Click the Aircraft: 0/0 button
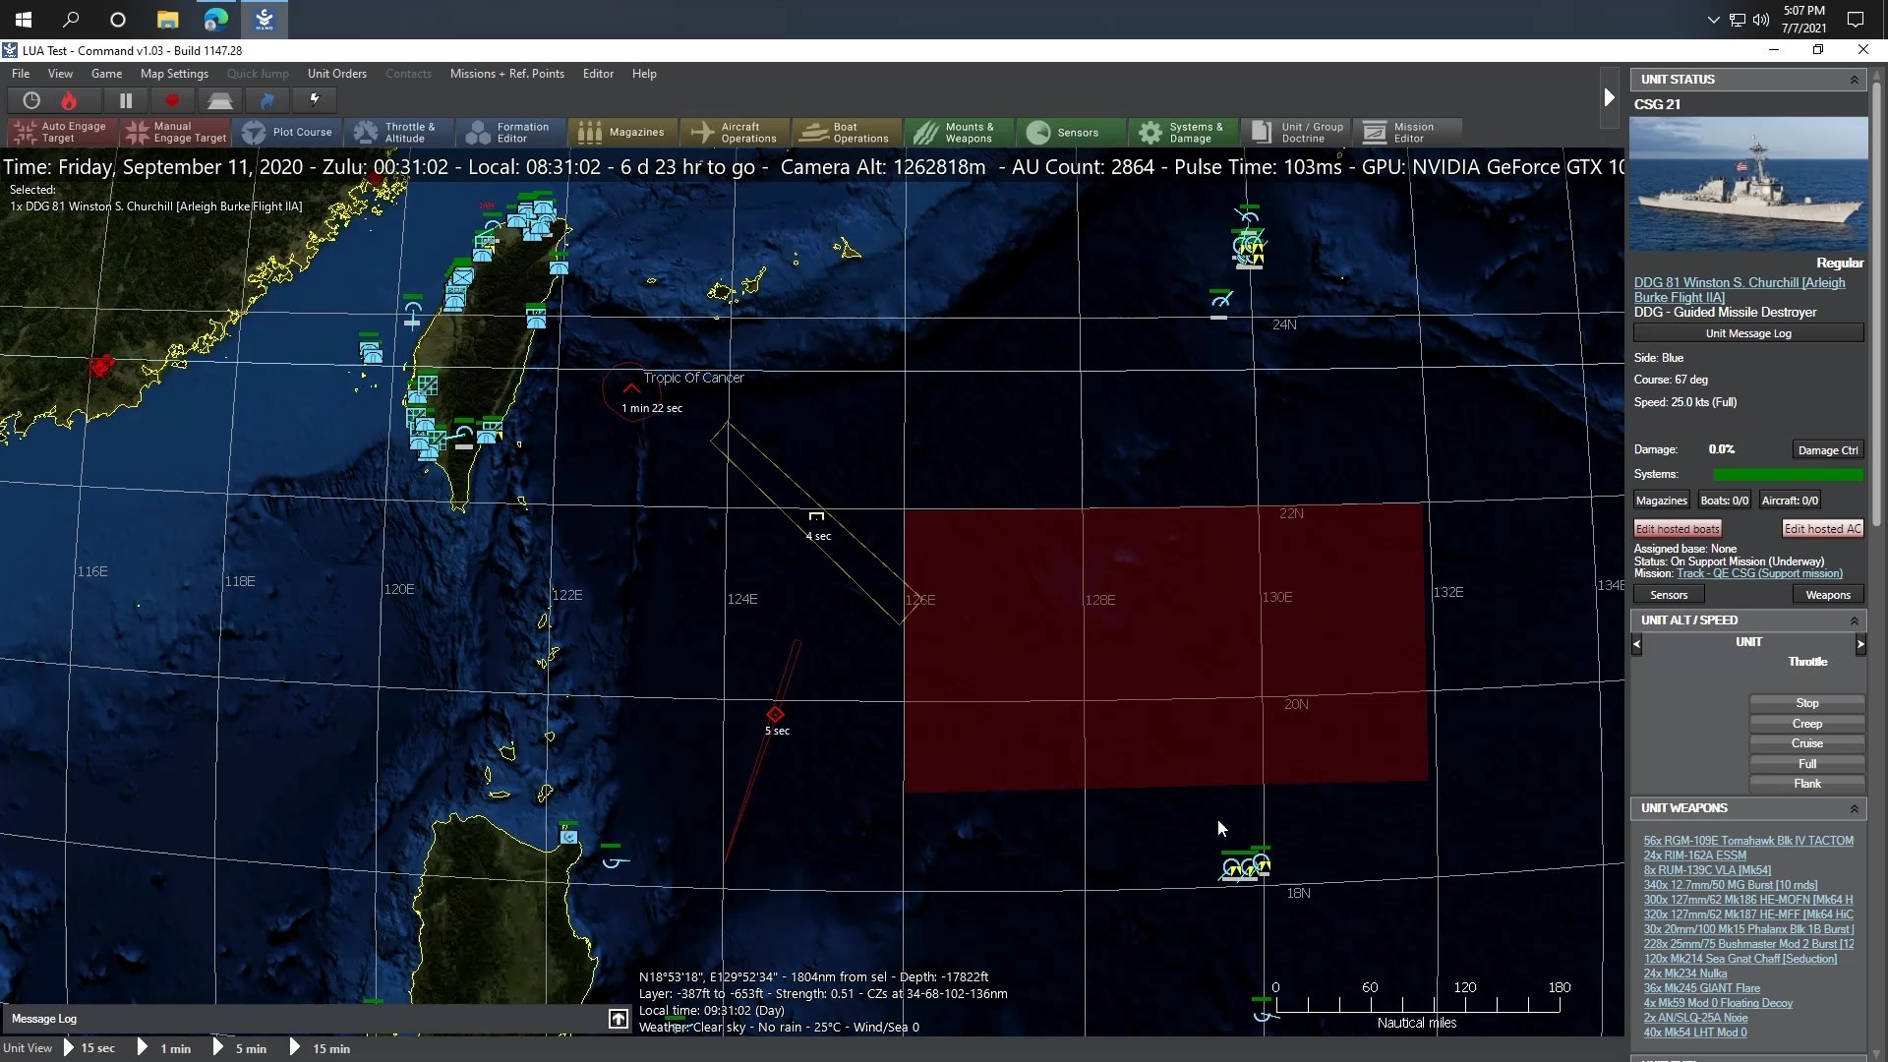The width and height of the screenshot is (1888, 1062). pyautogui.click(x=1790, y=501)
